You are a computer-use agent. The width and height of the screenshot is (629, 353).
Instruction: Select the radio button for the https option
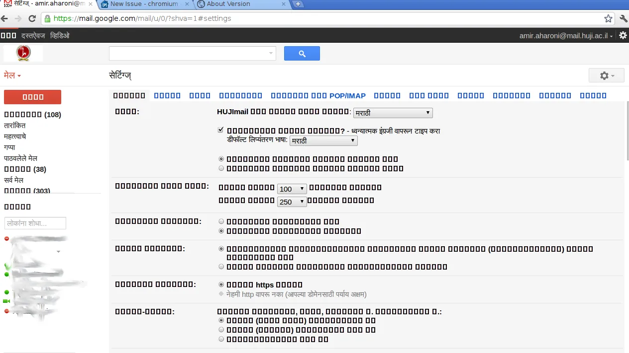click(x=221, y=284)
